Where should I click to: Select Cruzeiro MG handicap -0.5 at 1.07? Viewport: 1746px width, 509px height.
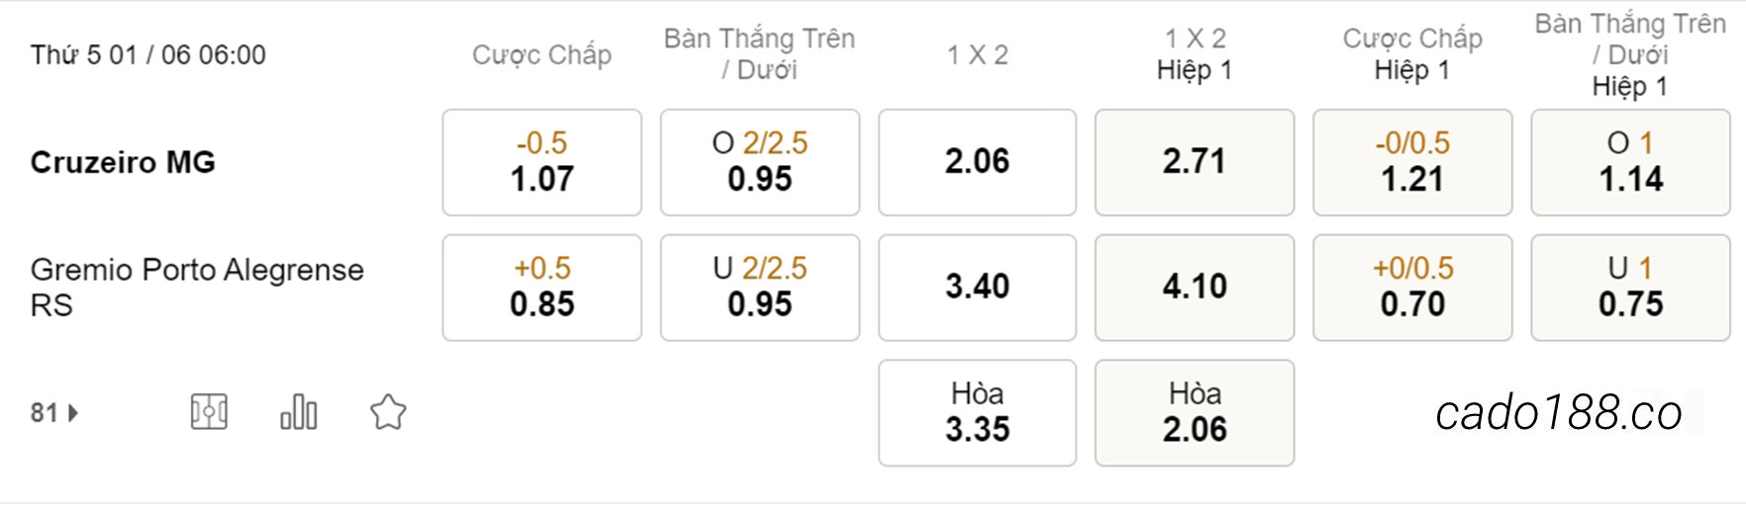tap(542, 162)
